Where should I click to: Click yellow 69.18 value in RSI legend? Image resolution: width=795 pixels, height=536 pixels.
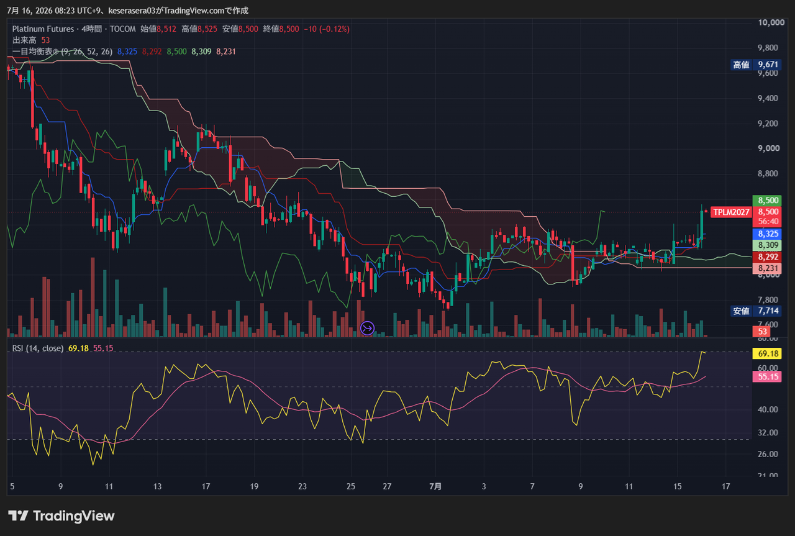(78, 348)
